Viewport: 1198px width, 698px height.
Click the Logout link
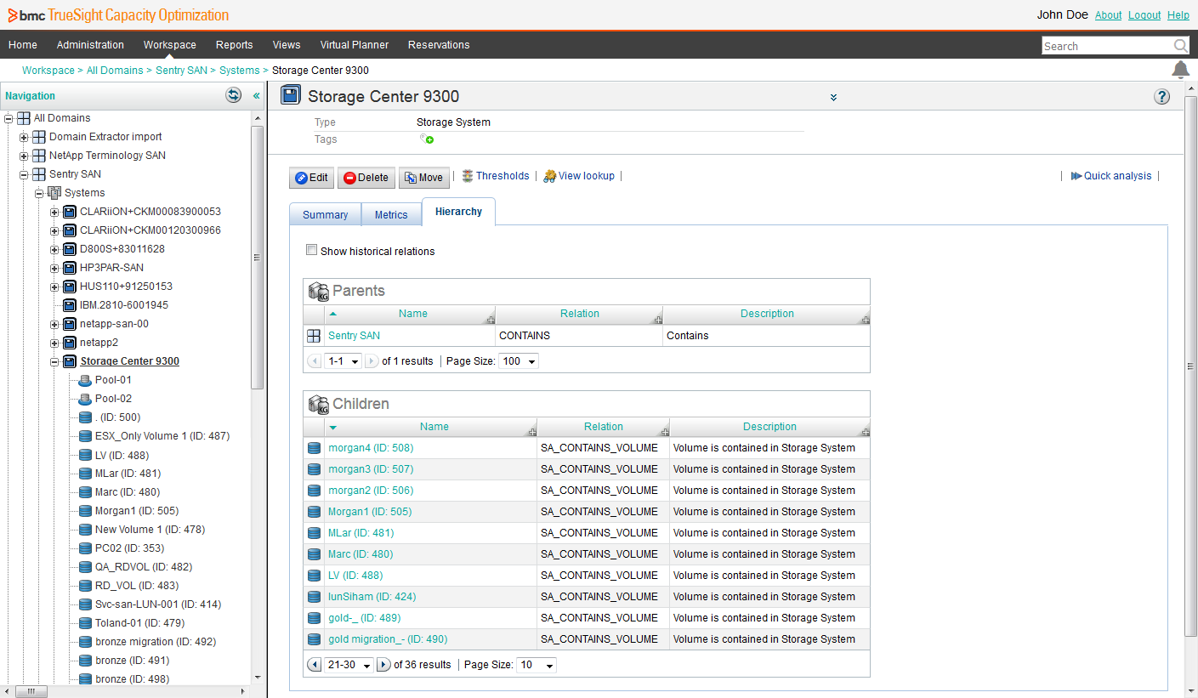[1144, 15]
